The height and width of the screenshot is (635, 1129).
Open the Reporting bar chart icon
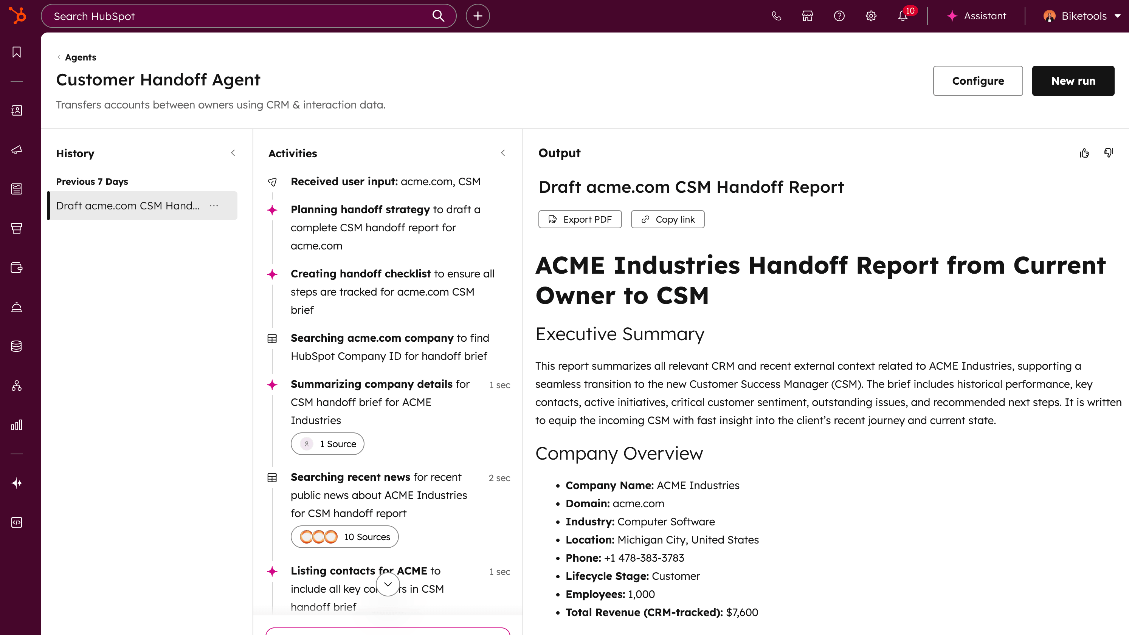tap(17, 425)
